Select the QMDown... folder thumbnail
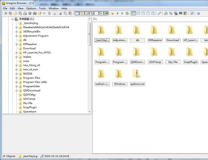 [137, 56]
